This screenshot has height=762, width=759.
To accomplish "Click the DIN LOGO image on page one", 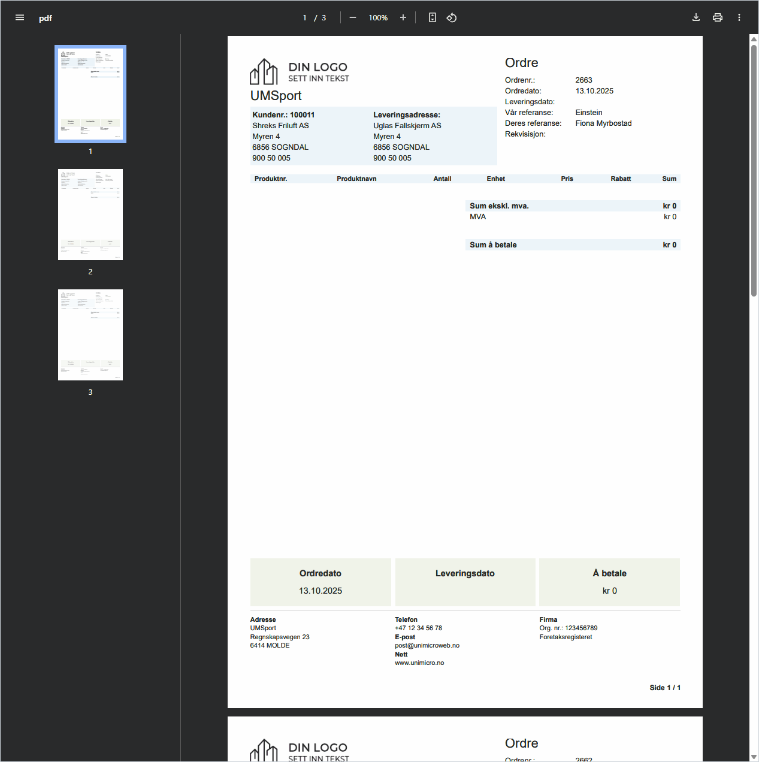I will [x=300, y=72].
